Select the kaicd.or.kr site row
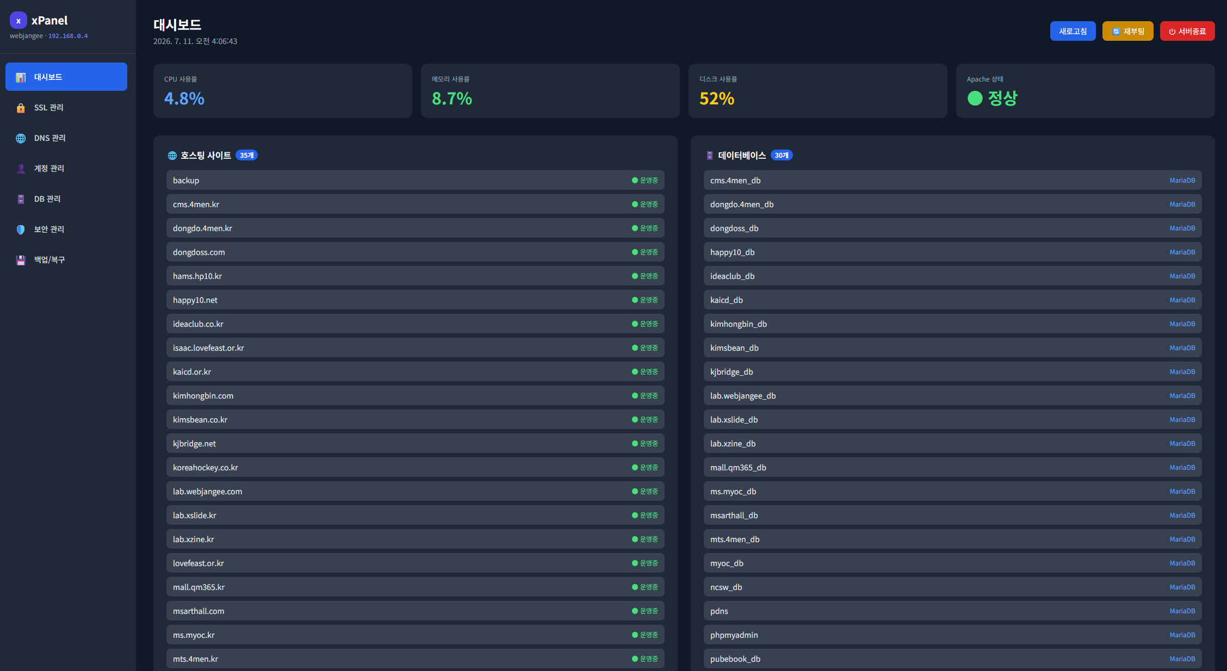This screenshot has width=1227, height=671. (x=416, y=371)
